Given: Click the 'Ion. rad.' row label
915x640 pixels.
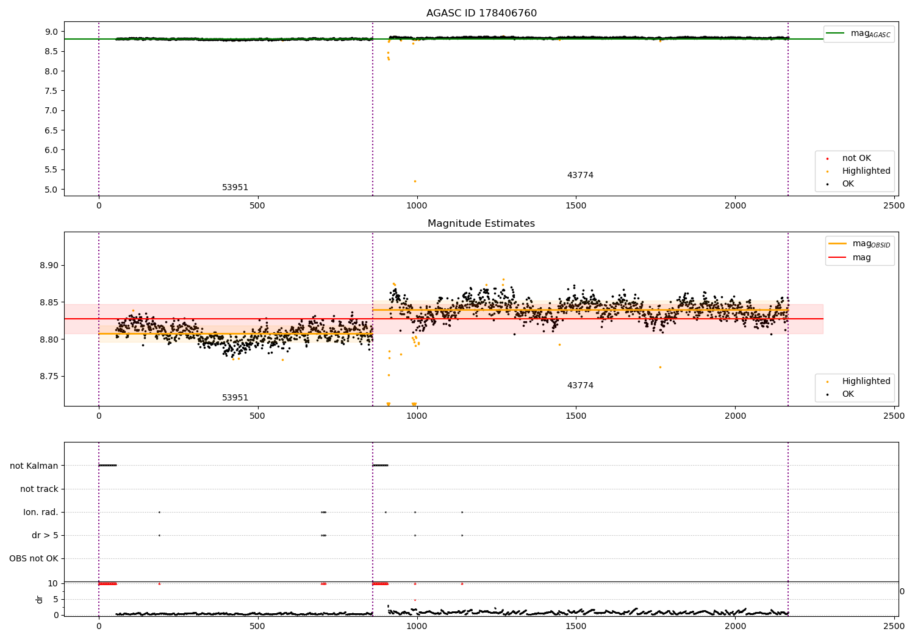Looking at the screenshot, I should (x=41, y=513).
